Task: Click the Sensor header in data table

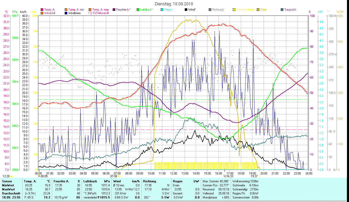Action: coord(7,181)
